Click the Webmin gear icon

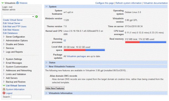pyautogui.click(x=17, y=3)
